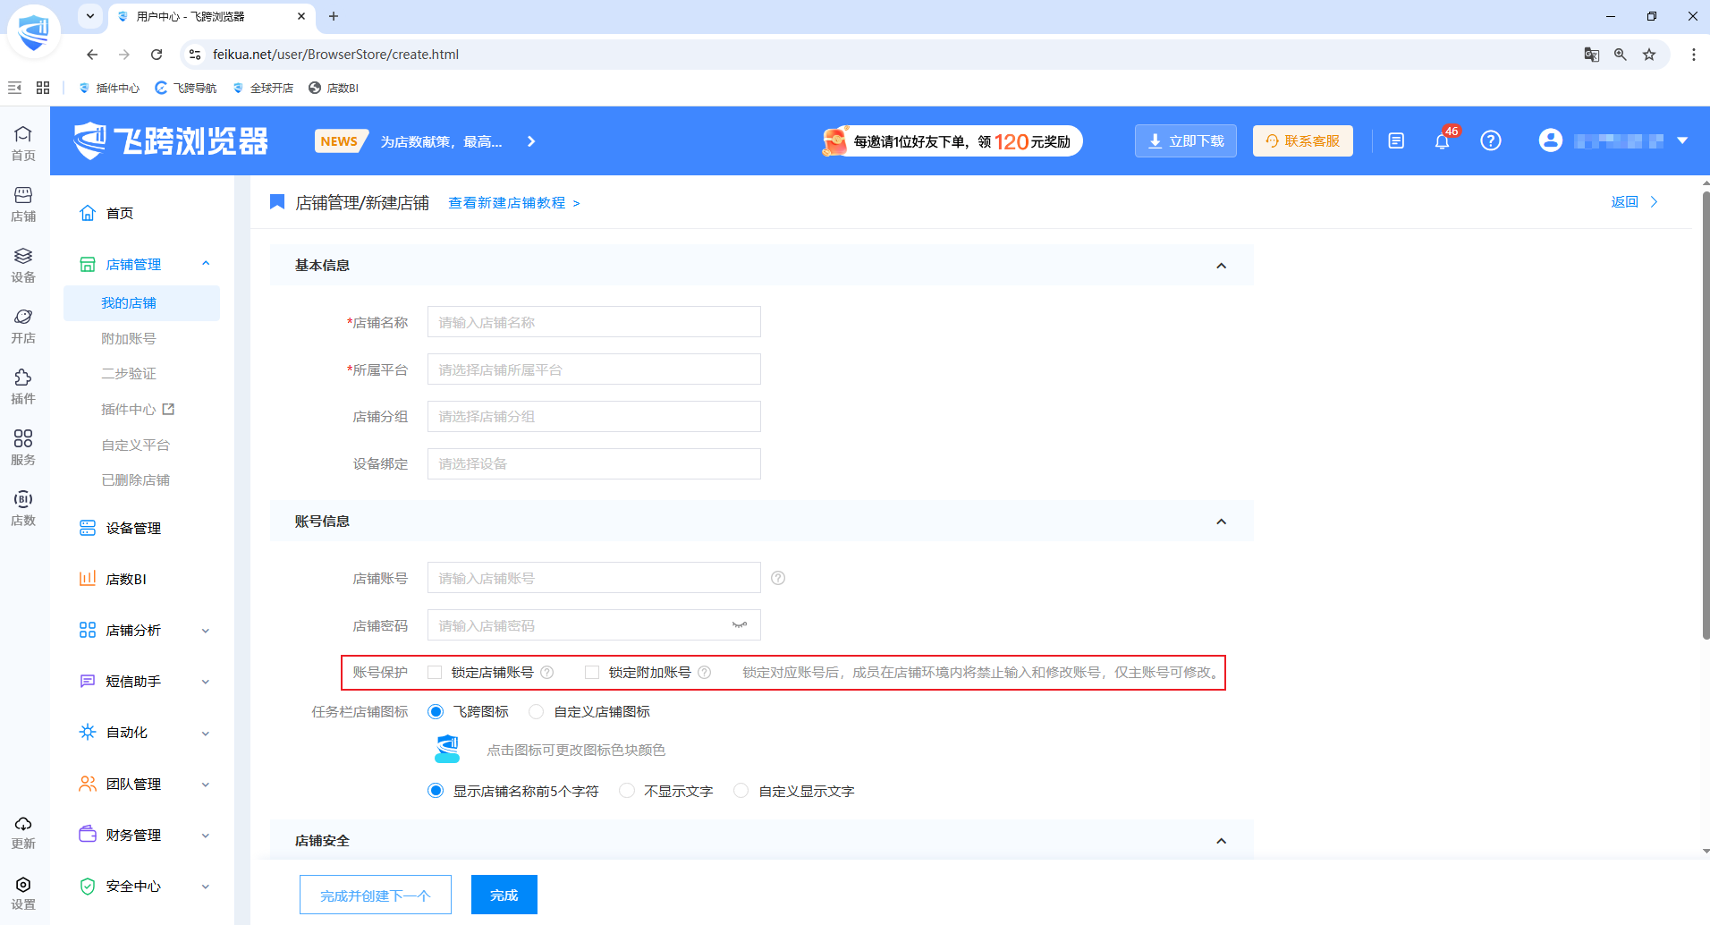This screenshot has width=1710, height=925.
Task: Bookmark this page with the star icon
Action: point(1649,55)
